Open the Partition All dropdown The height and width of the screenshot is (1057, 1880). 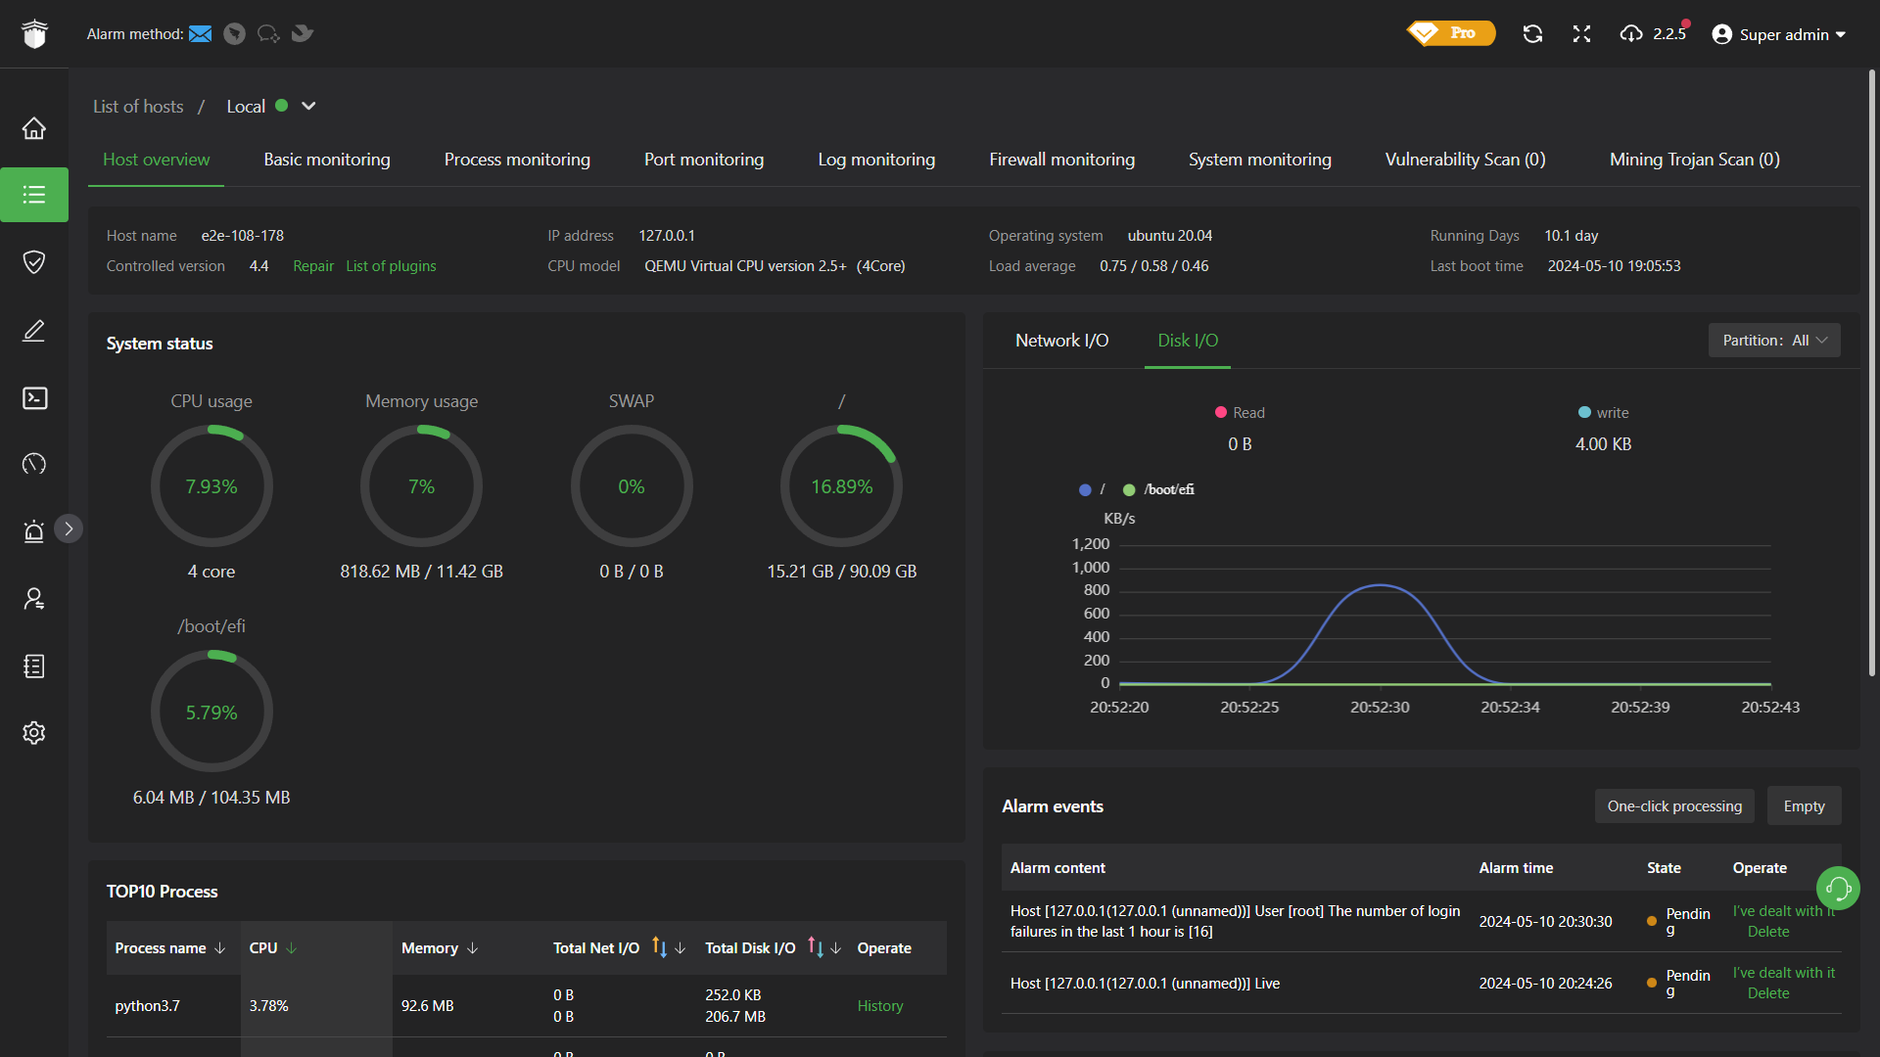pos(1773,341)
